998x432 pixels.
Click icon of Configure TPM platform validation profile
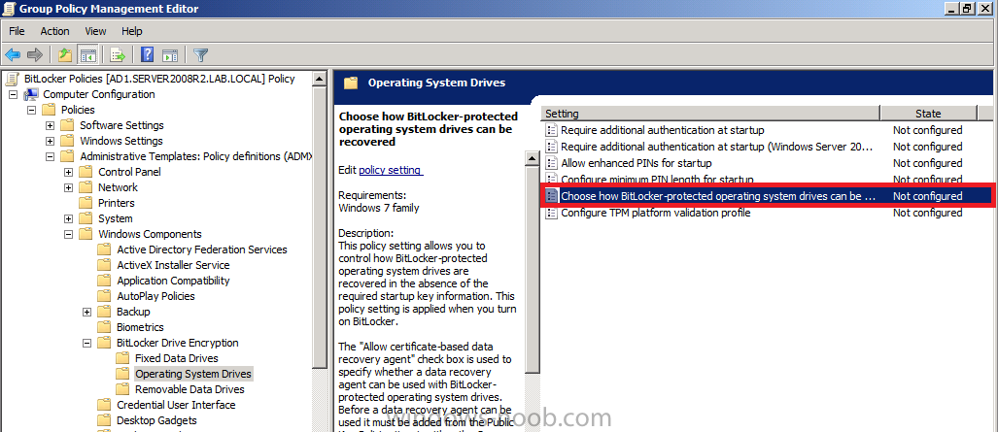pos(551,214)
